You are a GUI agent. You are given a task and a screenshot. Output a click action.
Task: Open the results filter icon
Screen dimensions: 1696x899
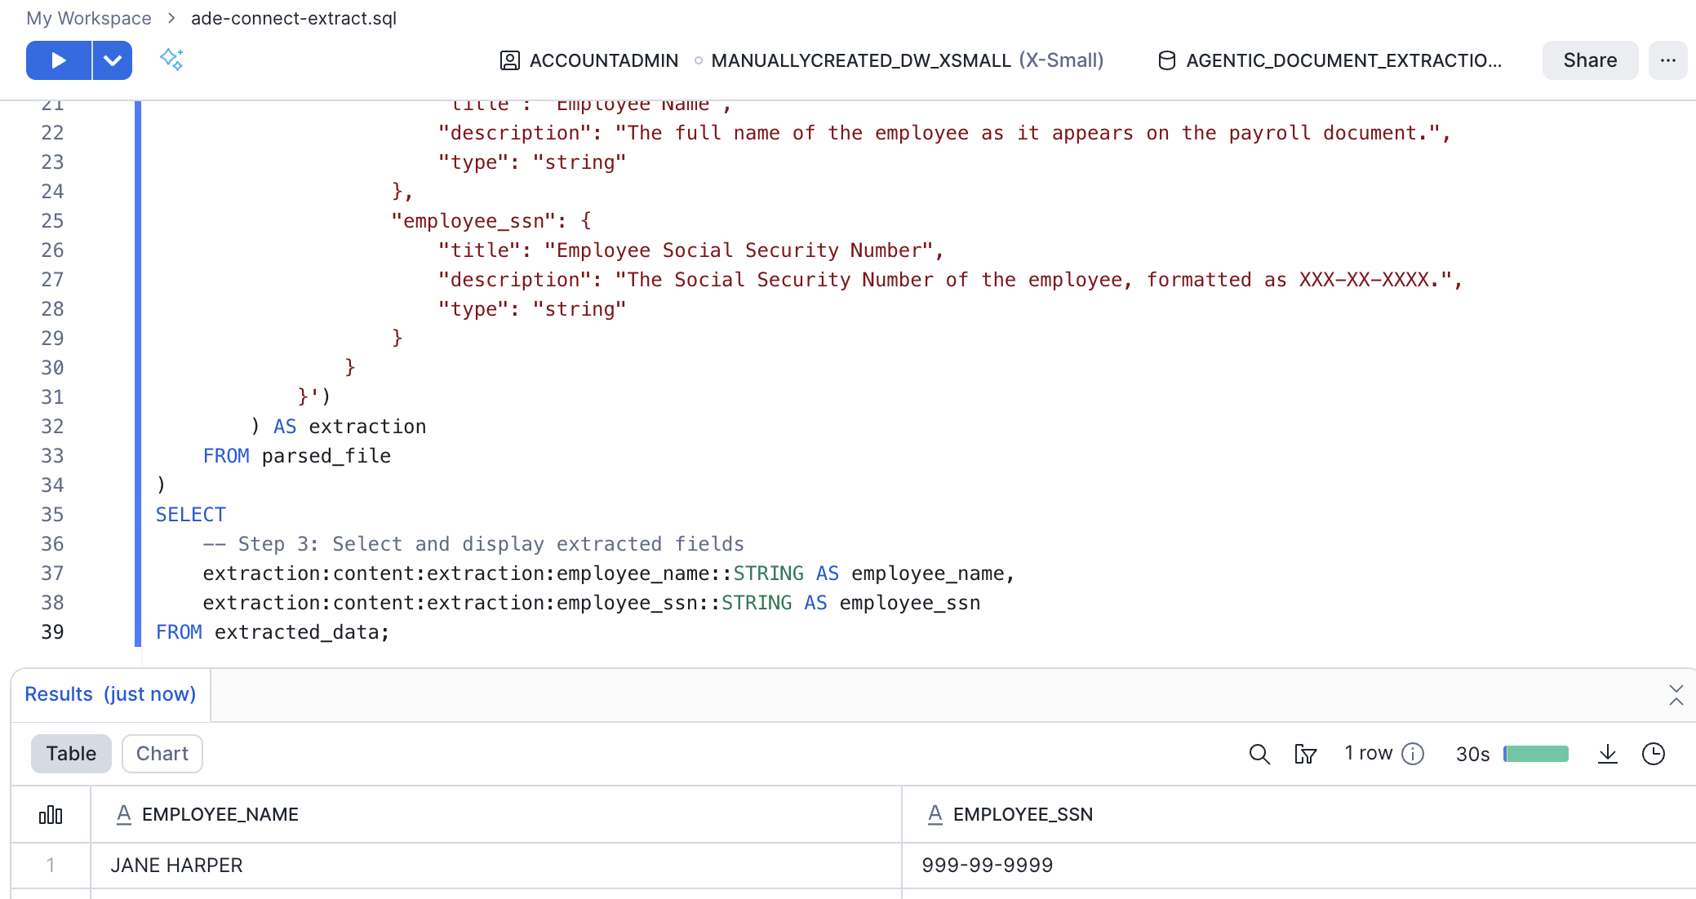pos(1305,754)
